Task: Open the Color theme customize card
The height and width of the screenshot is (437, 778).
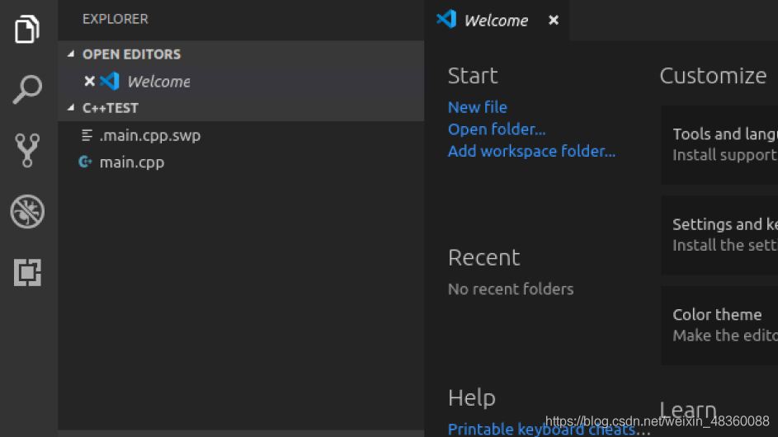Action: click(719, 326)
